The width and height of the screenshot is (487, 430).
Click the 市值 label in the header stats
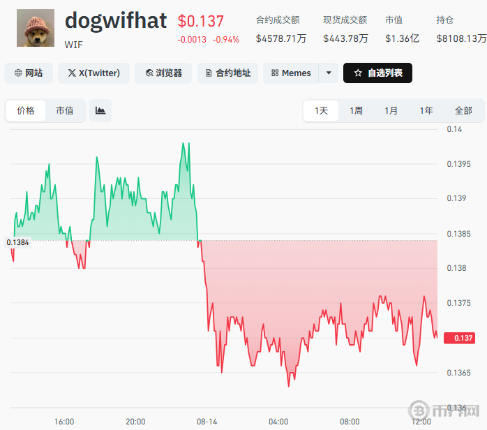pos(394,20)
